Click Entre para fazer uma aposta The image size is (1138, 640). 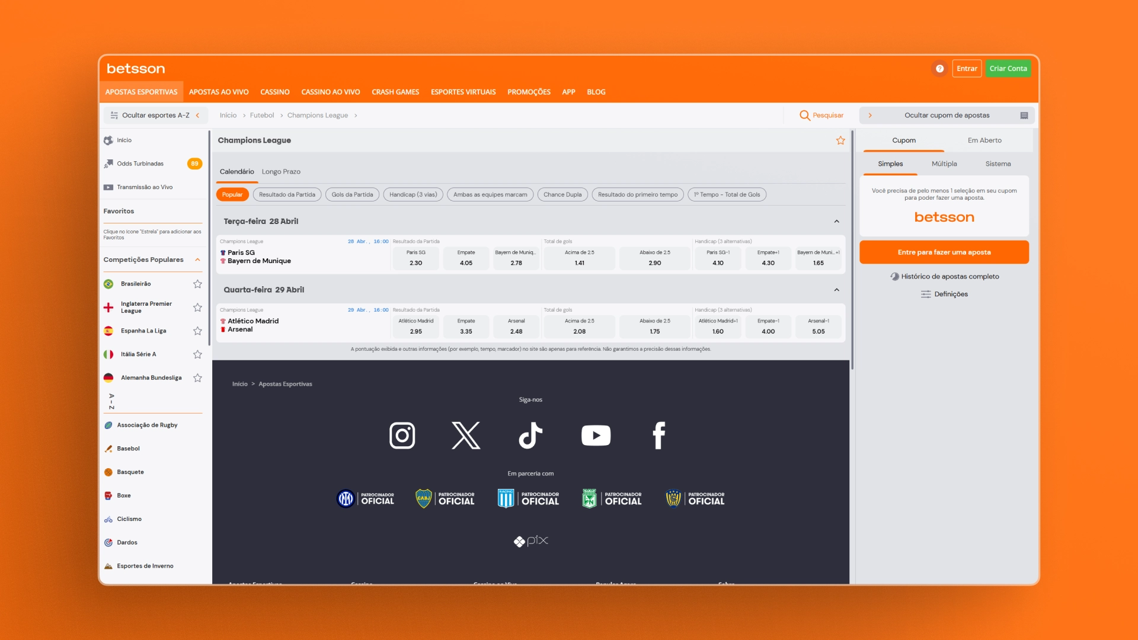944,252
